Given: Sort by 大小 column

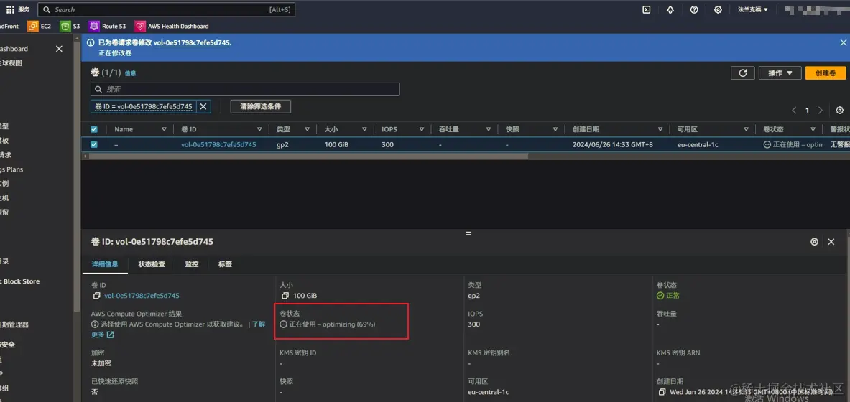Looking at the screenshot, I should pyautogui.click(x=364, y=129).
